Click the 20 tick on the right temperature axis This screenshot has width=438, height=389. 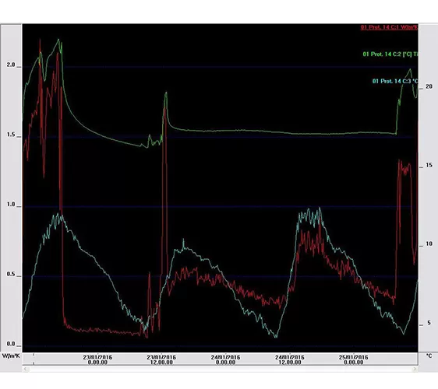pyautogui.click(x=429, y=86)
